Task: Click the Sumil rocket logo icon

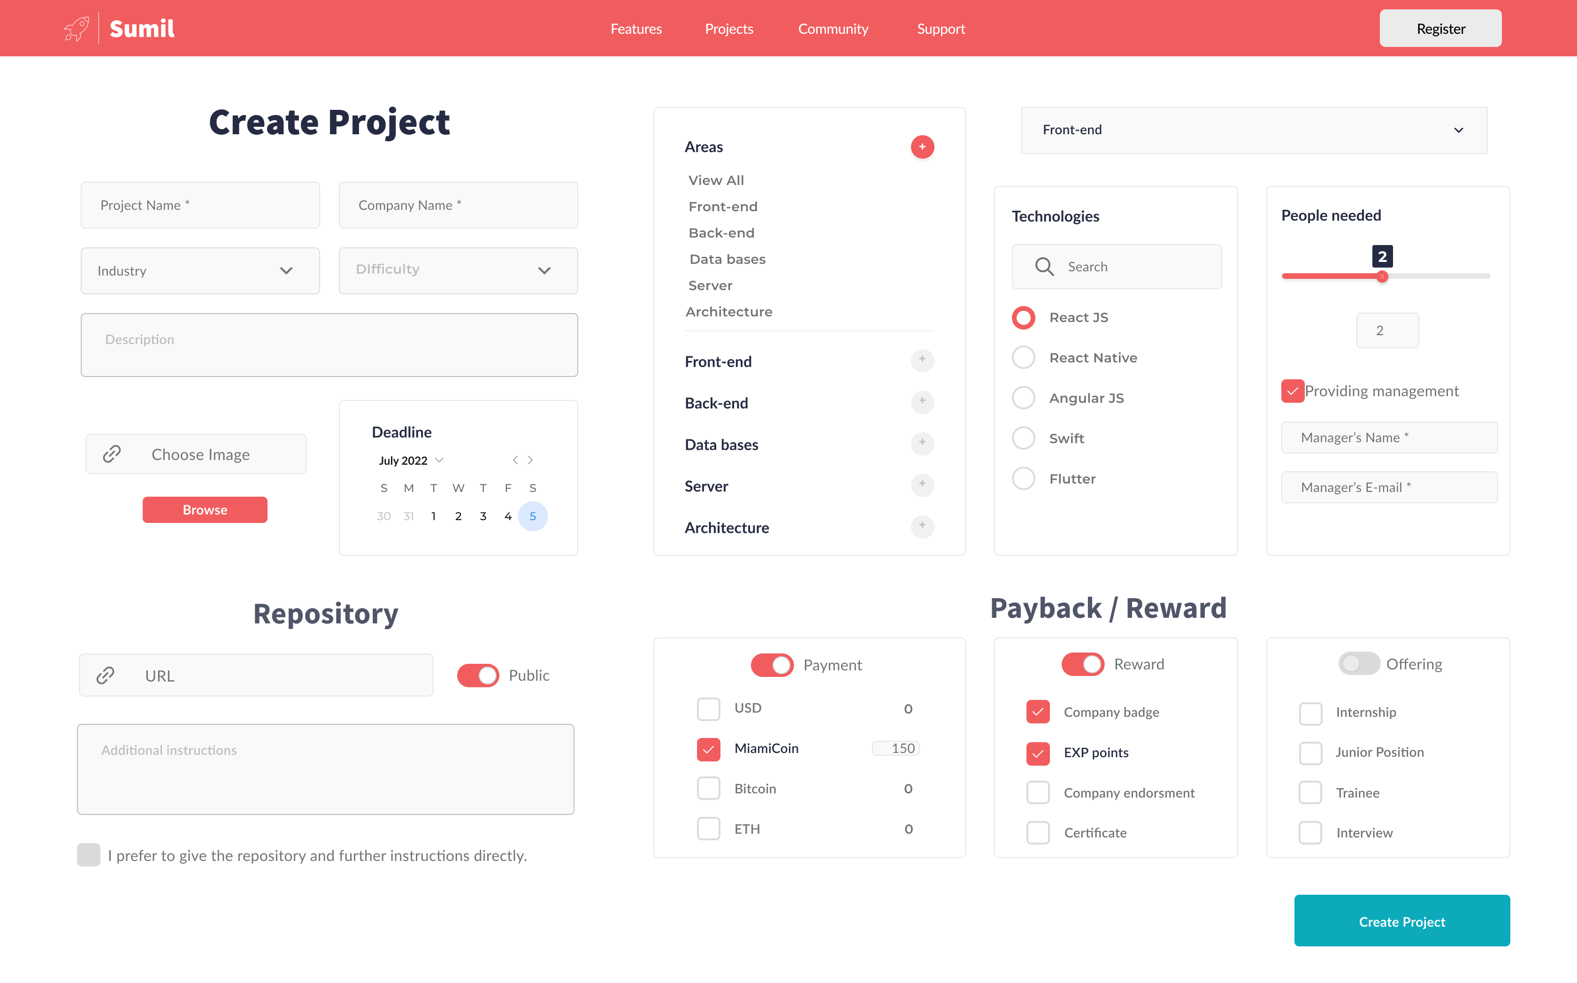Action: [77, 29]
